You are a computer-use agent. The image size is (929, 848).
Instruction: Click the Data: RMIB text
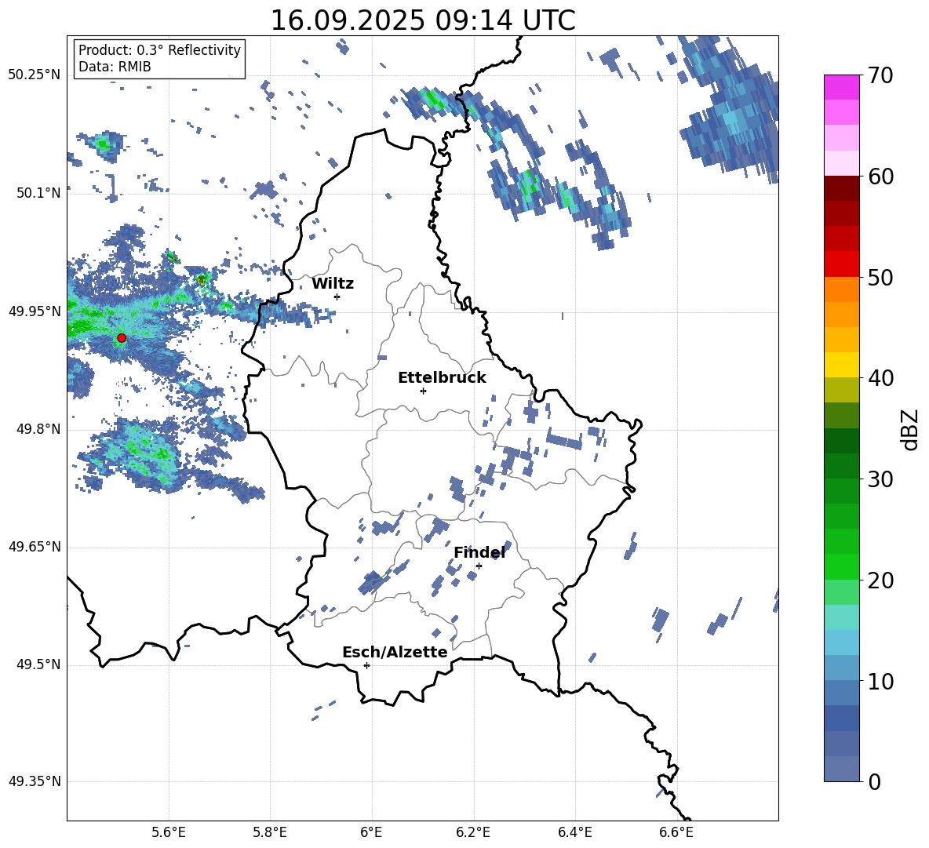coord(115,67)
